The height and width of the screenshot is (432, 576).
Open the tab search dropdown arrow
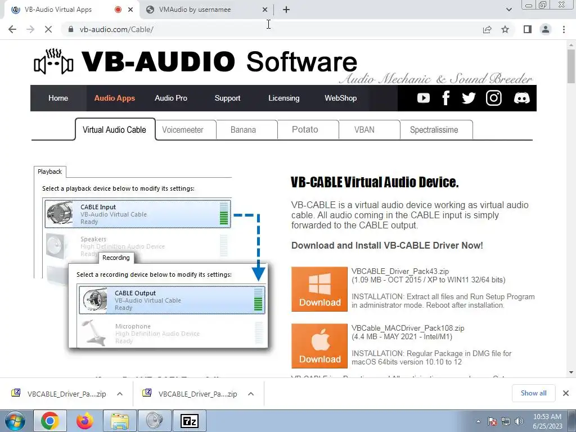508,10
